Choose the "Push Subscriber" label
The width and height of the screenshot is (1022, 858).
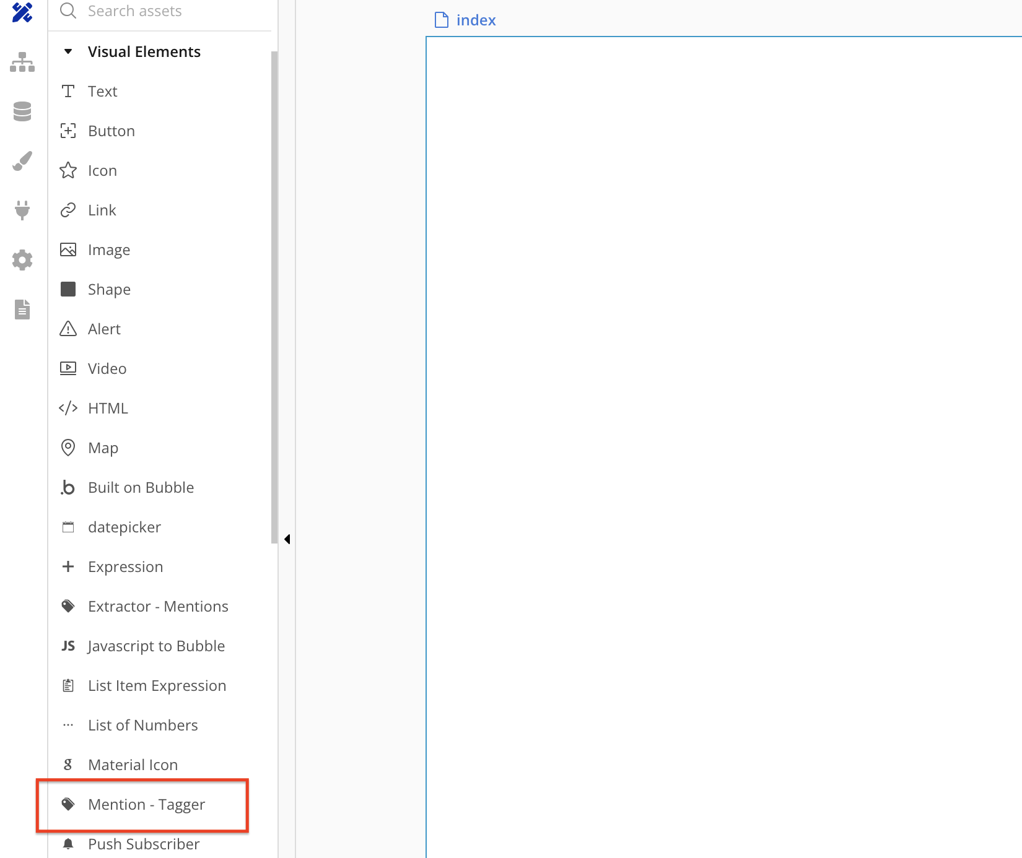click(x=144, y=844)
